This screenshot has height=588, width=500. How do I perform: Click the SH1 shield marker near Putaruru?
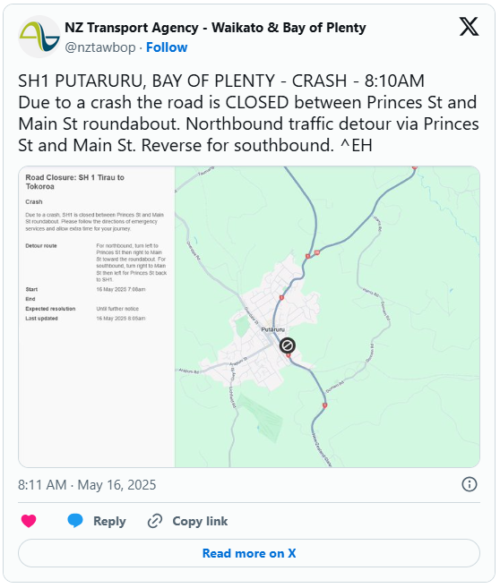click(x=281, y=298)
